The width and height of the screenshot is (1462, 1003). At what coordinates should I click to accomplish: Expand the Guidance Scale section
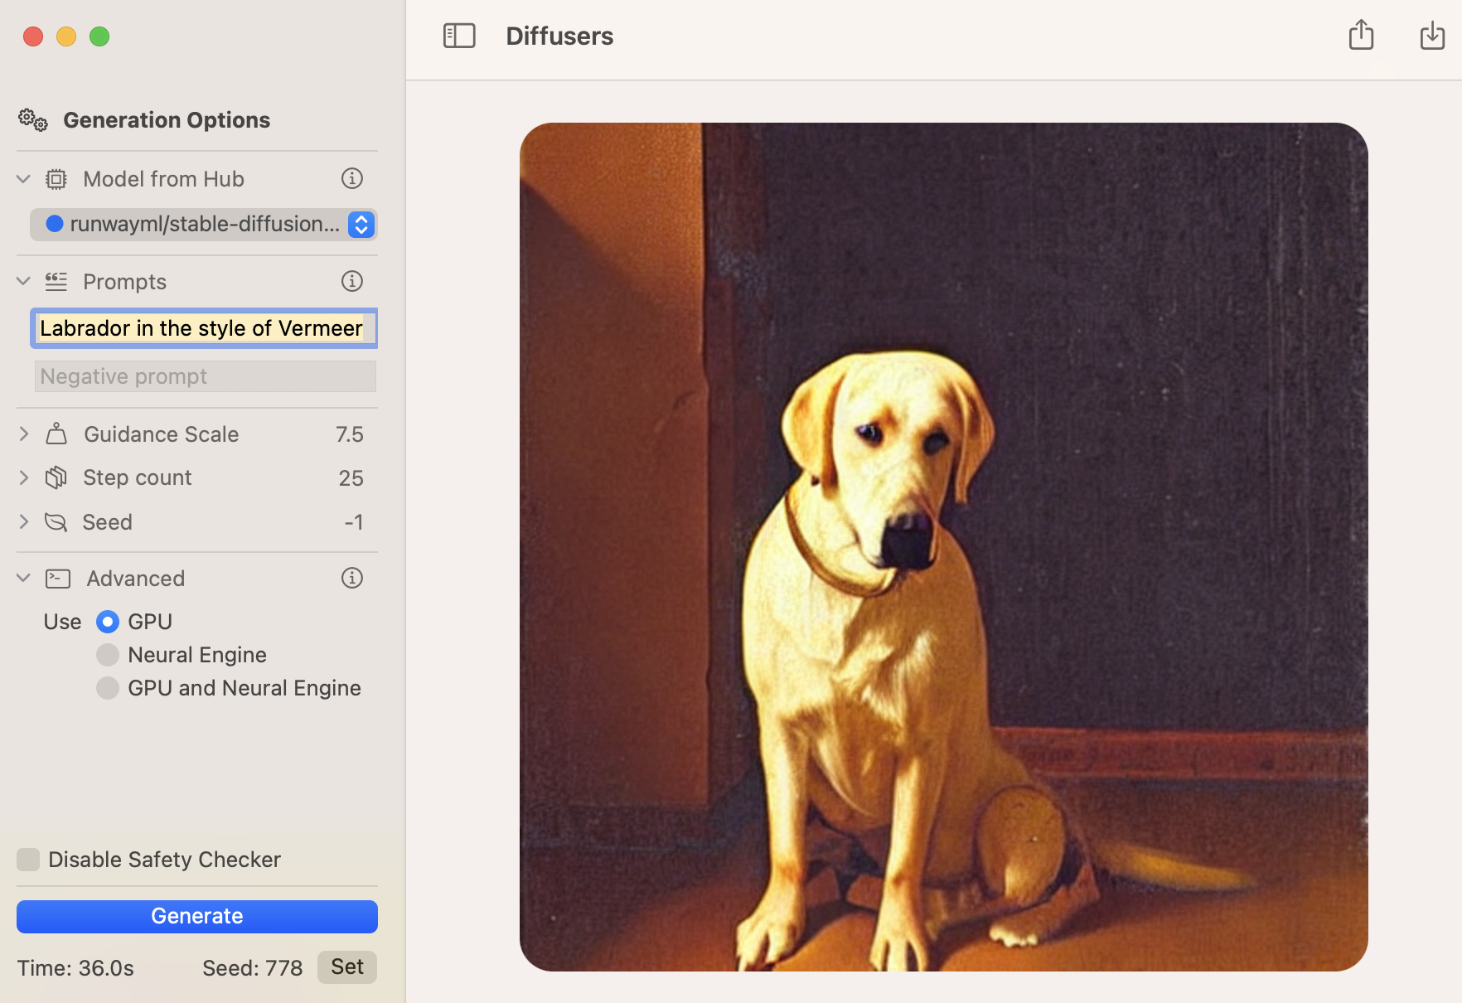pyautogui.click(x=22, y=434)
